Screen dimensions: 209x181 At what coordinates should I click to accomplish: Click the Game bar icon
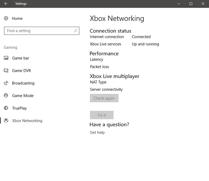6,58
